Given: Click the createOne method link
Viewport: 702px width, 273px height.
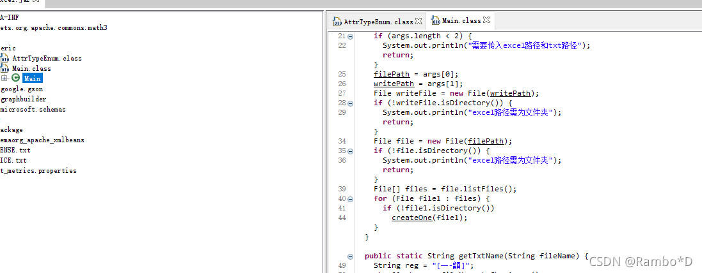Looking at the screenshot, I should point(412,218).
